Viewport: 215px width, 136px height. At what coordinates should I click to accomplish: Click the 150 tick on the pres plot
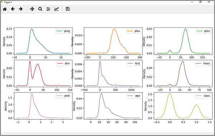[x=202, y=57]
